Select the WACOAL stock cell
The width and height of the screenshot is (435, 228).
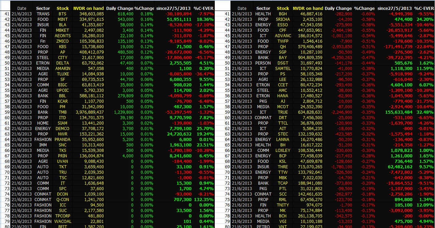(x=62, y=222)
